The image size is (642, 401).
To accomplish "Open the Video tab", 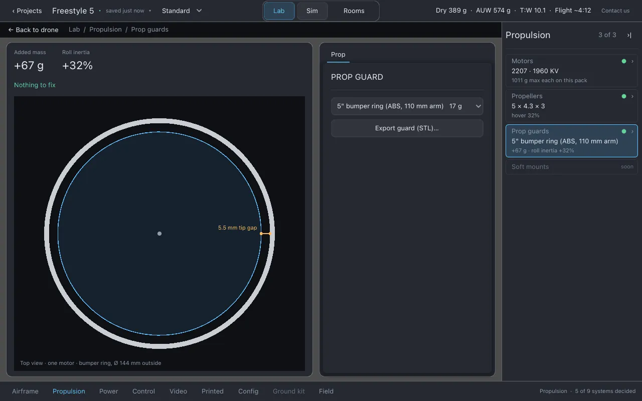I will click(178, 391).
